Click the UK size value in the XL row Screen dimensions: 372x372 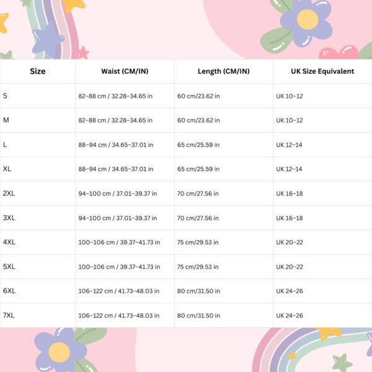click(x=290, y=169)
